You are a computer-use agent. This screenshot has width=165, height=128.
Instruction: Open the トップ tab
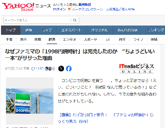(11, 30)
